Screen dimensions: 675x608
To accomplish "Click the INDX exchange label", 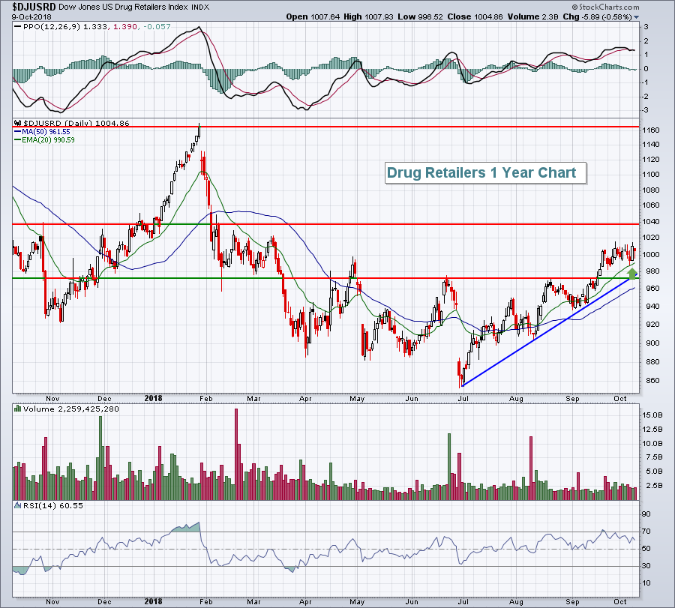I will tap(200, 7).
